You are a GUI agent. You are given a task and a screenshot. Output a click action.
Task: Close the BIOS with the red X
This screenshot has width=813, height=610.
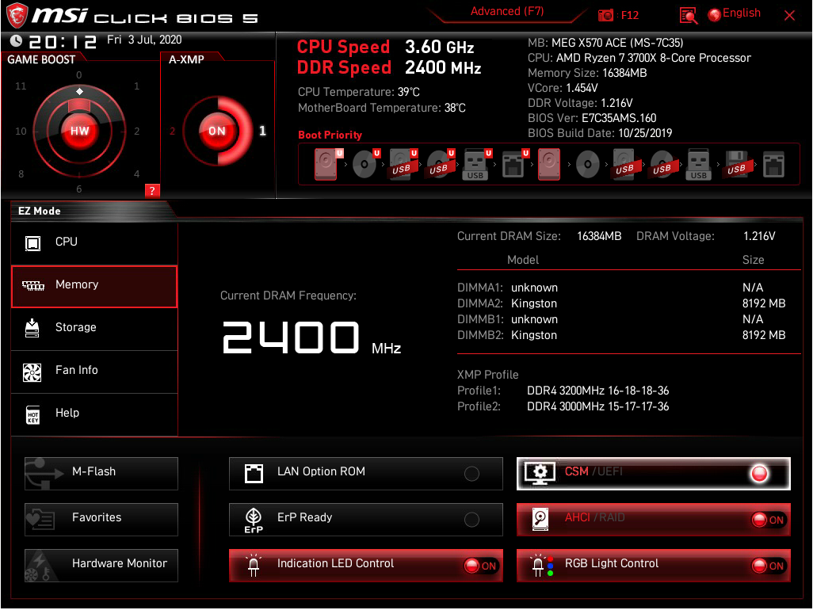[789, 16]
